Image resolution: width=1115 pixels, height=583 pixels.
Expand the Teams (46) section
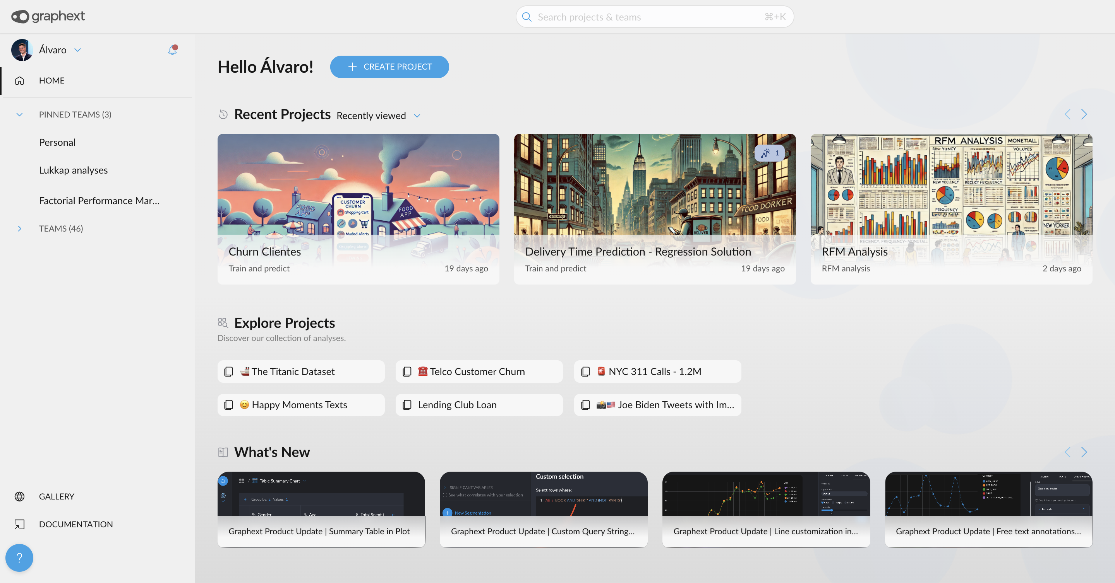tap(19, 228)
